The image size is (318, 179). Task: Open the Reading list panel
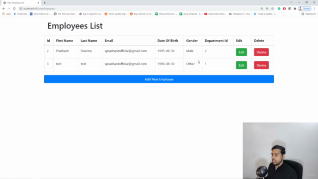pos(309,14)
